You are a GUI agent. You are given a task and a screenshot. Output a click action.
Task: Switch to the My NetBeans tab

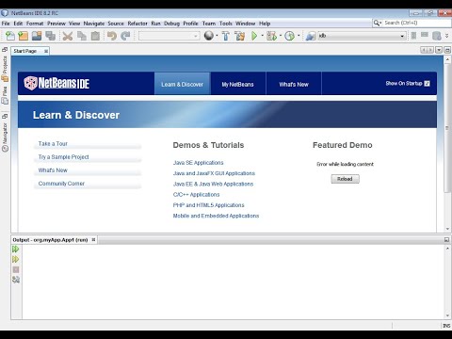238,84
